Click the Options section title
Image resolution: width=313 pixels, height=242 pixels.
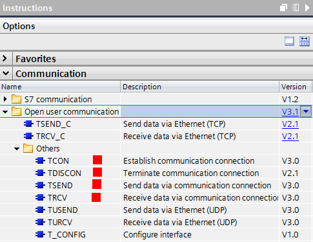pyautogui.click(x=19, y=26)
